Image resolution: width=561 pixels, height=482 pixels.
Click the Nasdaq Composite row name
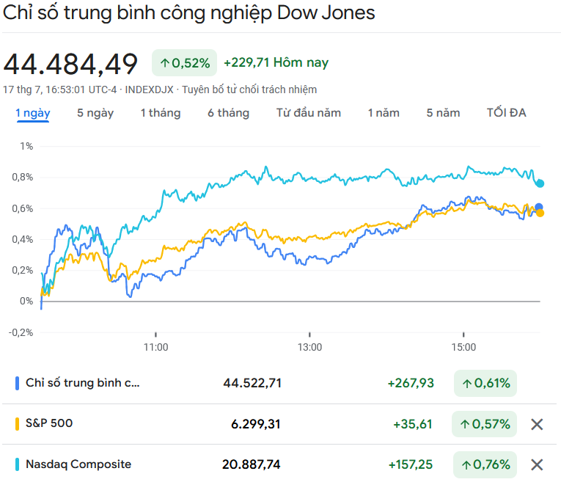point(78,464)
